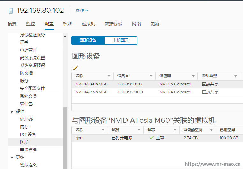This screenshot has height=169, width=243.
Task: Open 系统资源预留 in the sidebar
Action: [x=33, y=65]
